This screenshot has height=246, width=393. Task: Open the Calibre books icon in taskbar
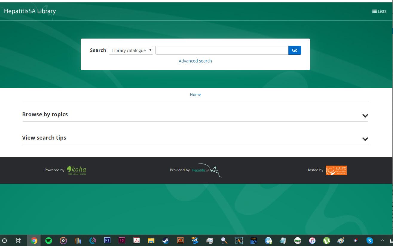click(x=78, y=240)
